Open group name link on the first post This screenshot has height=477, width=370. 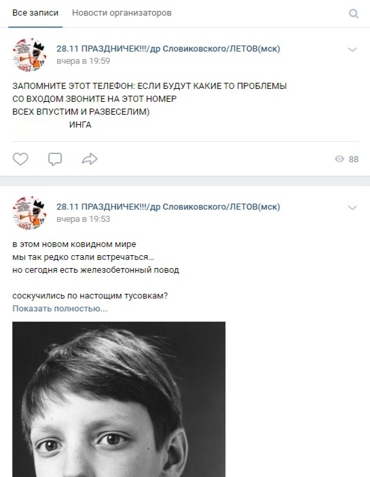[168, 49]
